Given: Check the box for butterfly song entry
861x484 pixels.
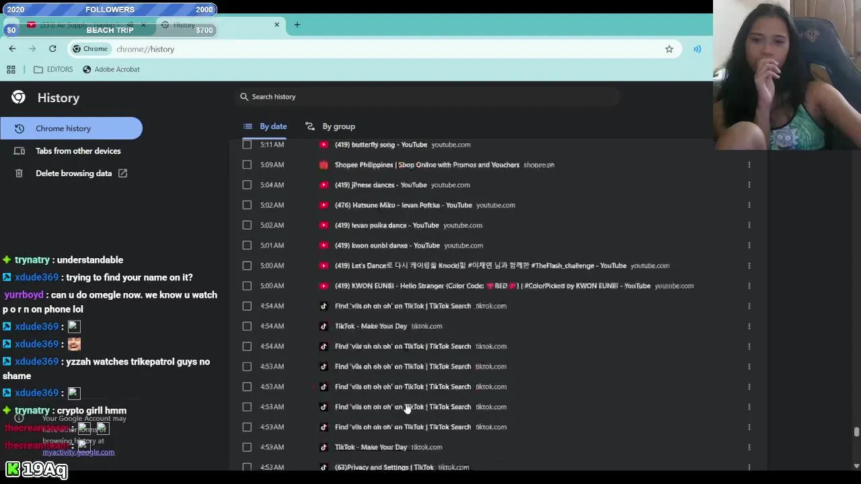Looking at the screenshot, I should (x=247, y=145).
